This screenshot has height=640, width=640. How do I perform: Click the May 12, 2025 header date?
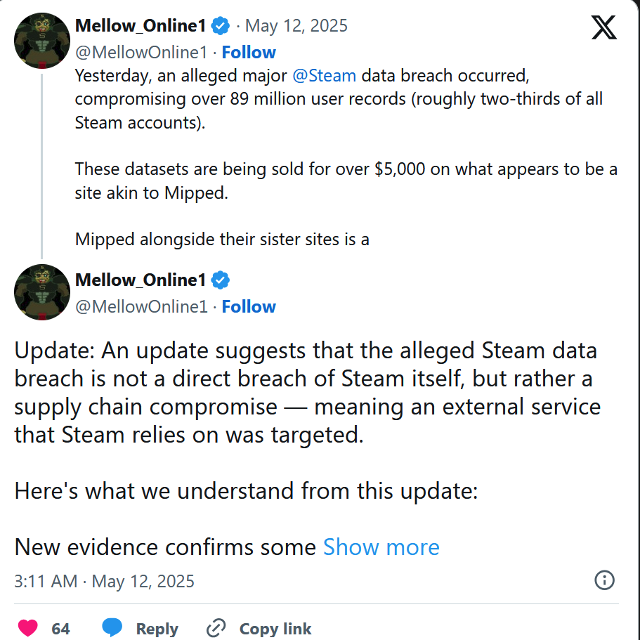coord(296,26)
